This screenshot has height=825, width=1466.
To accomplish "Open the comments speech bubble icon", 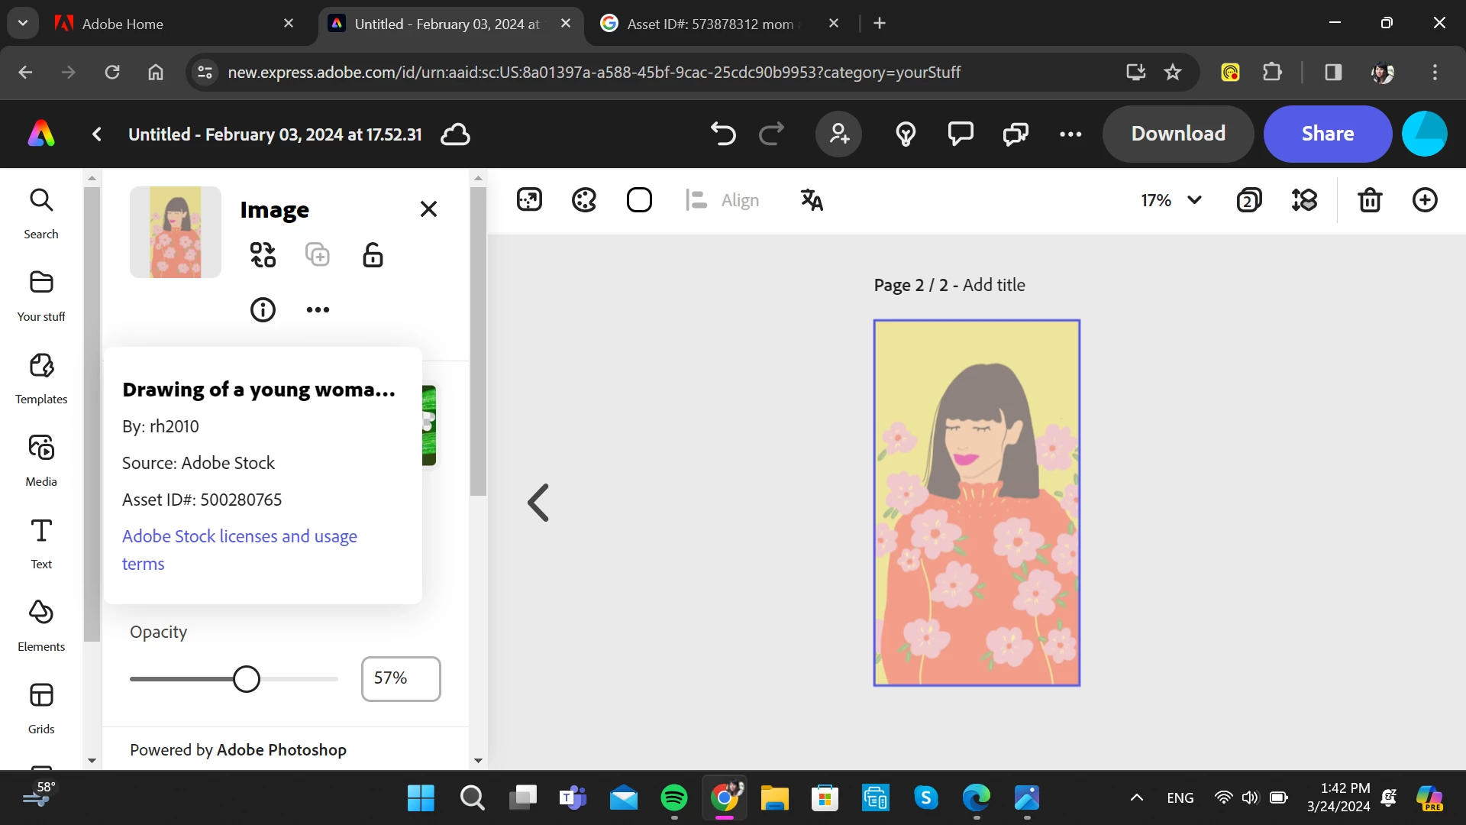I will click(961, 134).
